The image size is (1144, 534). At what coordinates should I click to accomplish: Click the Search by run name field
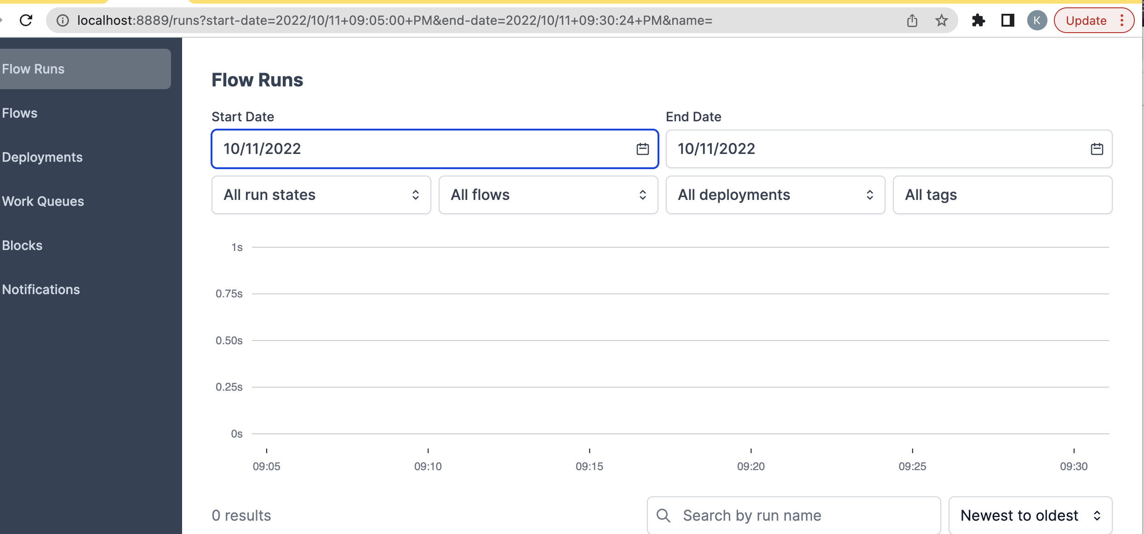(x=782, y=515)
